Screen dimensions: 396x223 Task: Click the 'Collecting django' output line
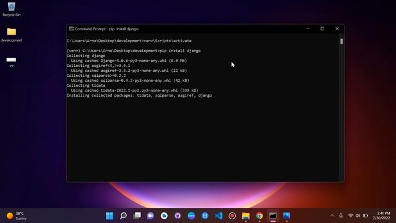click(86, 56)
